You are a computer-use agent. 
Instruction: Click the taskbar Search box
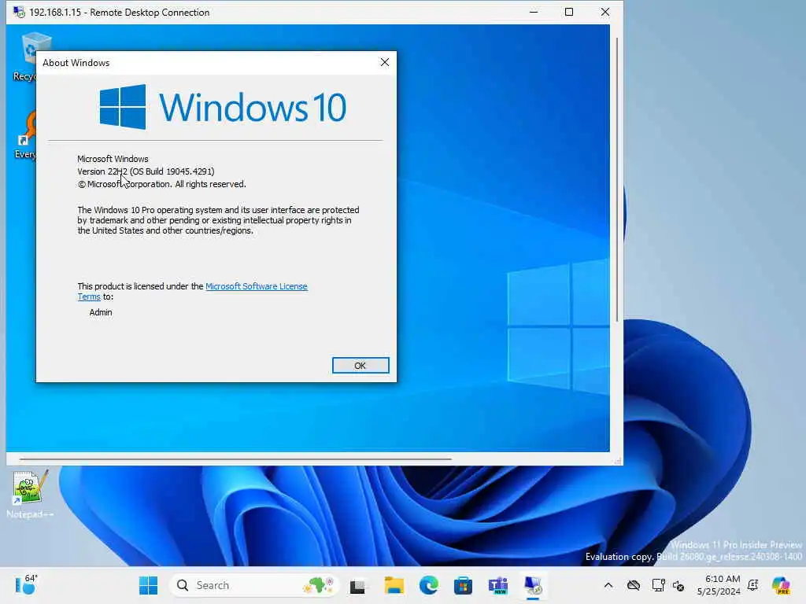click(253, 585)
